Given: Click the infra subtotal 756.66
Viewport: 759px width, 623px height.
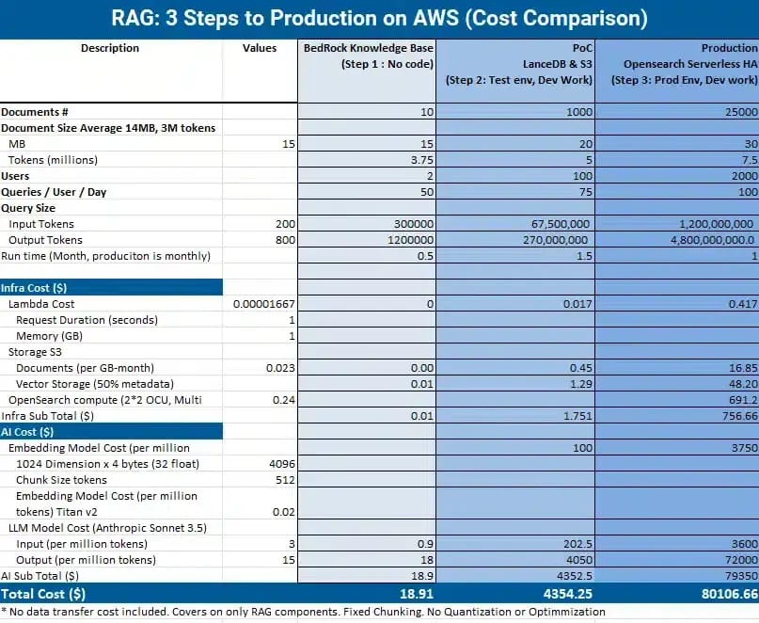Looking at the screenshot, I should click(x=740, y=416).
